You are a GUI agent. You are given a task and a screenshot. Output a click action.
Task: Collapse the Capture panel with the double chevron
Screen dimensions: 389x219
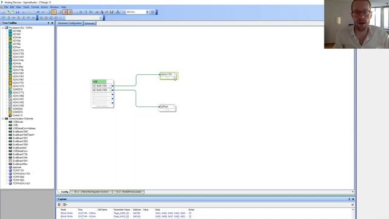click(353, 204)
